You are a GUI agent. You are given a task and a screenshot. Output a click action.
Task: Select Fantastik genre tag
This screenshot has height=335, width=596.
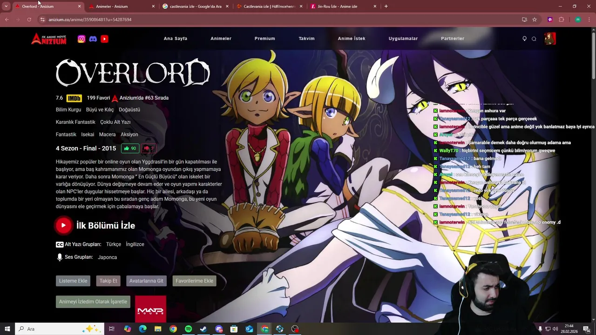tap(66, 134)
